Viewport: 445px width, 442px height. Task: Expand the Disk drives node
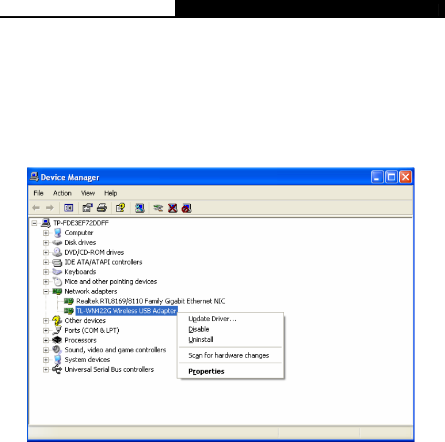(46, 243)
